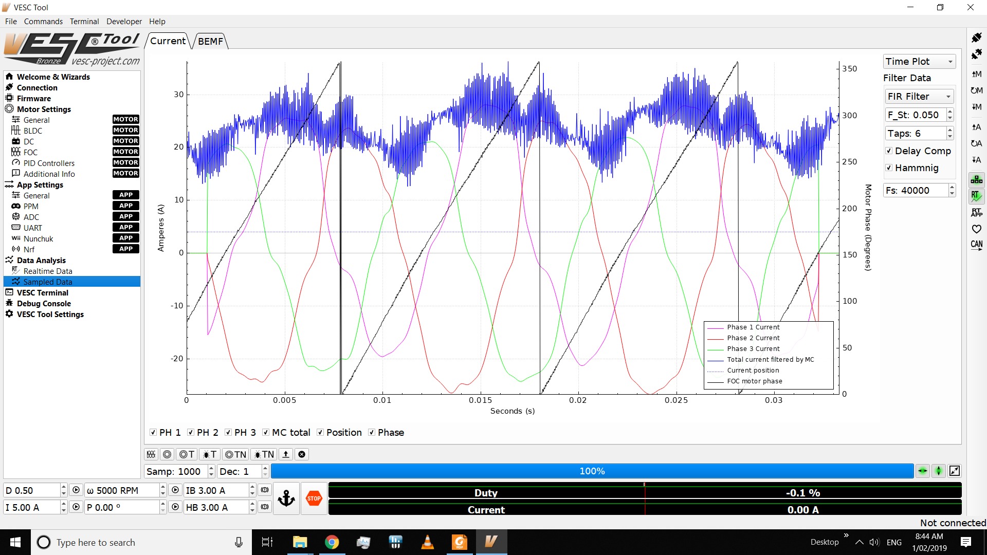987x555 pixels.
Task: Click the red STOP sign button
Action: coord(314,498)
